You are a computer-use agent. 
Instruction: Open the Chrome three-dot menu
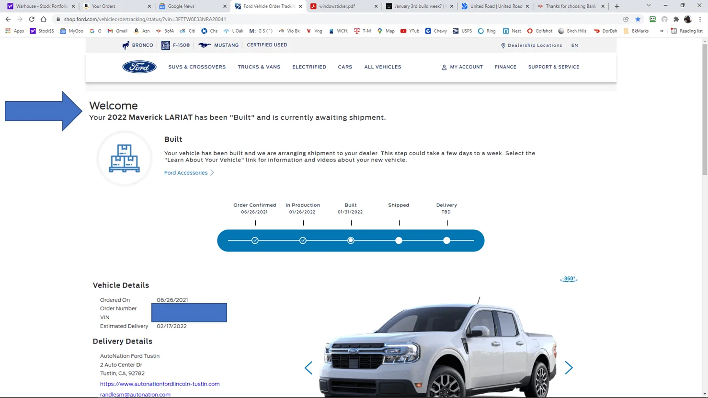click(700, 19)
